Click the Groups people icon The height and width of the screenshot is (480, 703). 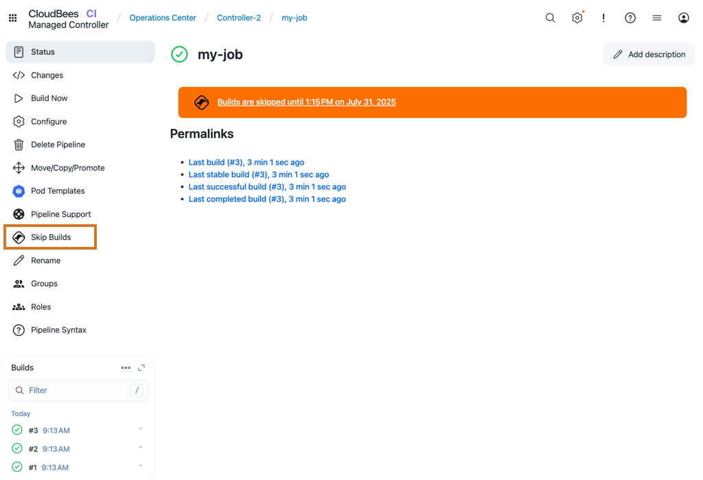(19, 284)
